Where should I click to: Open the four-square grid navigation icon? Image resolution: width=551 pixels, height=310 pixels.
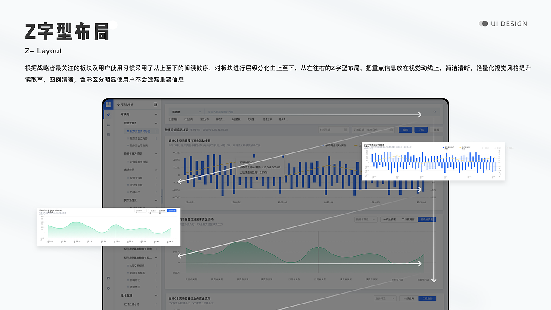(108, 124)
